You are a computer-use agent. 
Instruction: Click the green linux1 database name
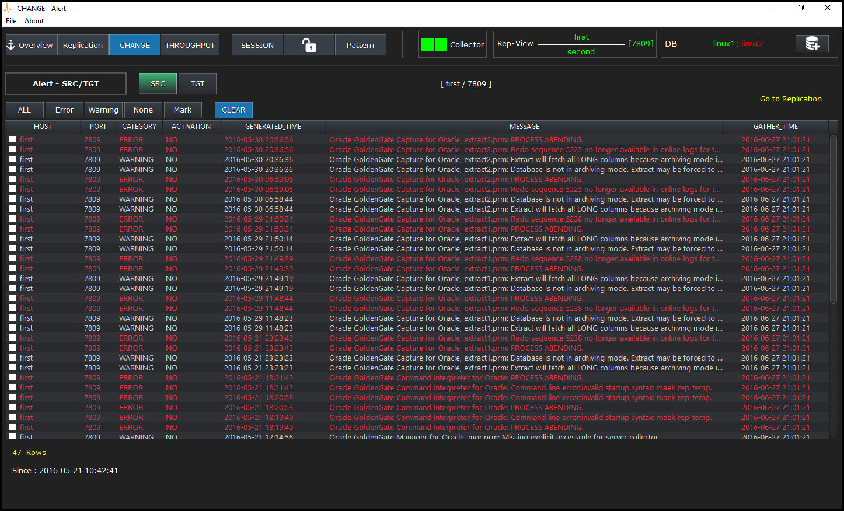pos(724,44)
